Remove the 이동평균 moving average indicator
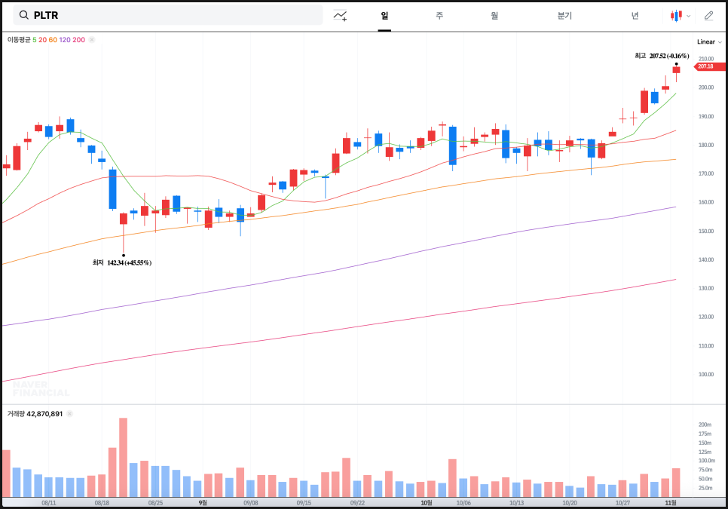 92,39
